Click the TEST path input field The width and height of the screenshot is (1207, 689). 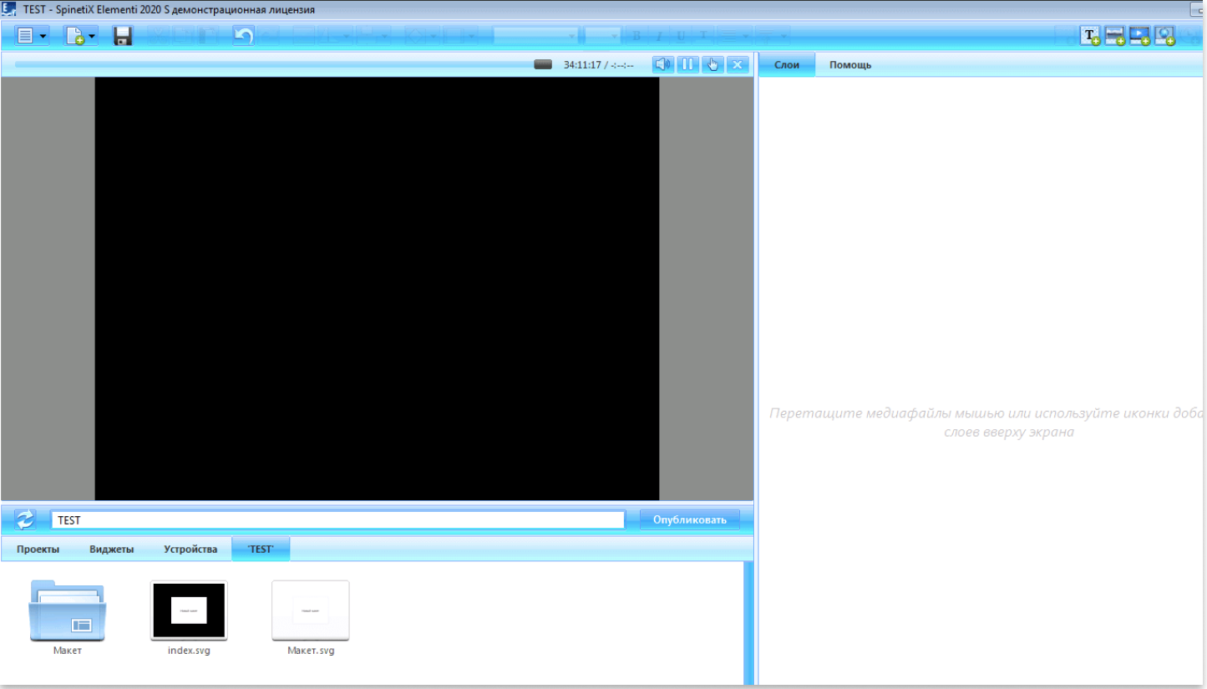tap(337, 519)
